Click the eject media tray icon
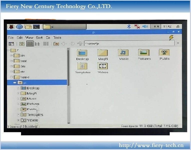The height and width of the screenshot is (150, 191). (x=178, y=26)
